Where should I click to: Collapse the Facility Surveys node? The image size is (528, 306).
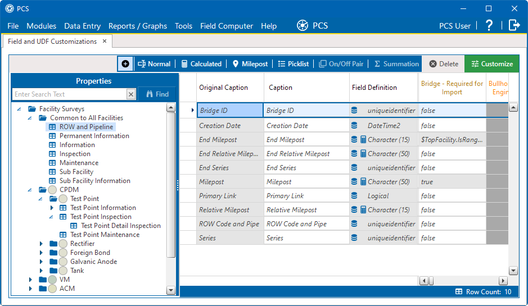19,109
